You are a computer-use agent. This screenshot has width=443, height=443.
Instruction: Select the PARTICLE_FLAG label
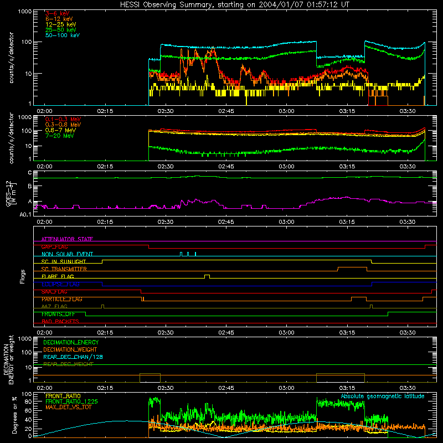pos(62,299)
